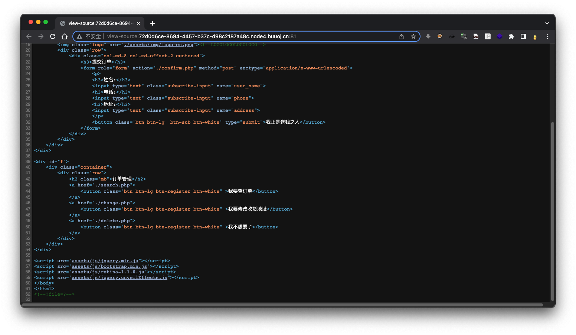576x335 pixels.
Task: Open the assets/js/jquery.unveilEffects.js link
Action: [x=120, y=277]
